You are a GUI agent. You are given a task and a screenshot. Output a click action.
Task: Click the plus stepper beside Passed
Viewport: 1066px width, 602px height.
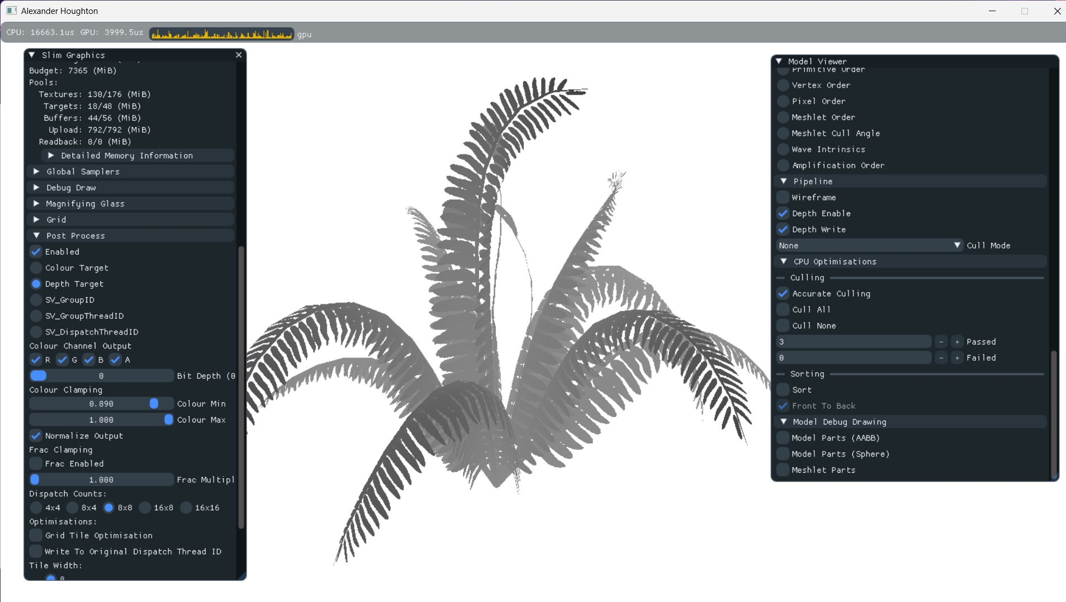(957, 342)
